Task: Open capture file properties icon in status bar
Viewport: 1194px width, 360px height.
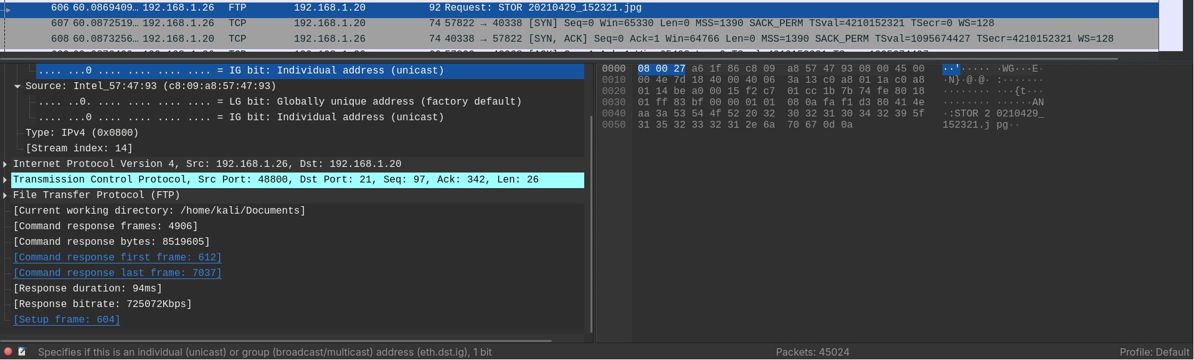Action: click(x=22, y=351)
